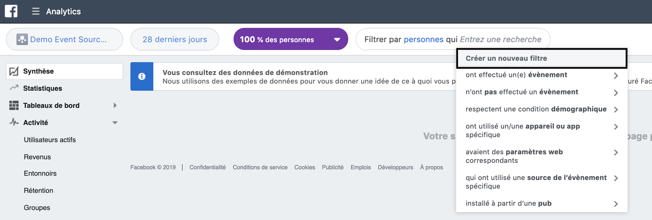
Task: Go to Revenus
Action: [x=37, y=157]
